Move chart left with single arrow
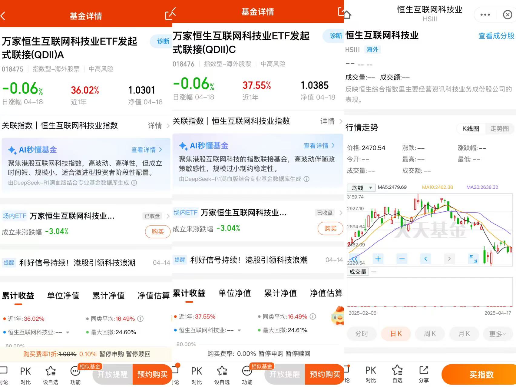The image size is (516, 387). (x=426, y=259)
